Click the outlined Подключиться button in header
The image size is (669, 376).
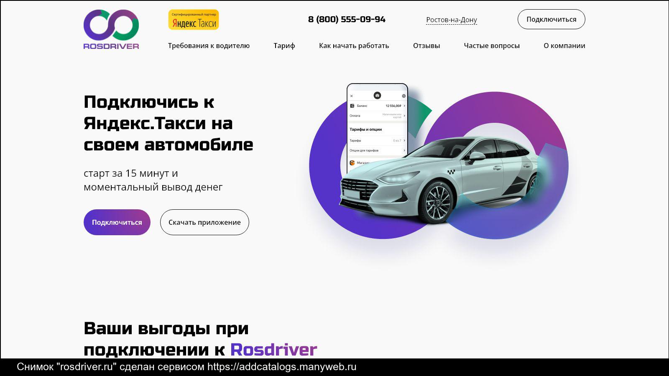[551, 19]
